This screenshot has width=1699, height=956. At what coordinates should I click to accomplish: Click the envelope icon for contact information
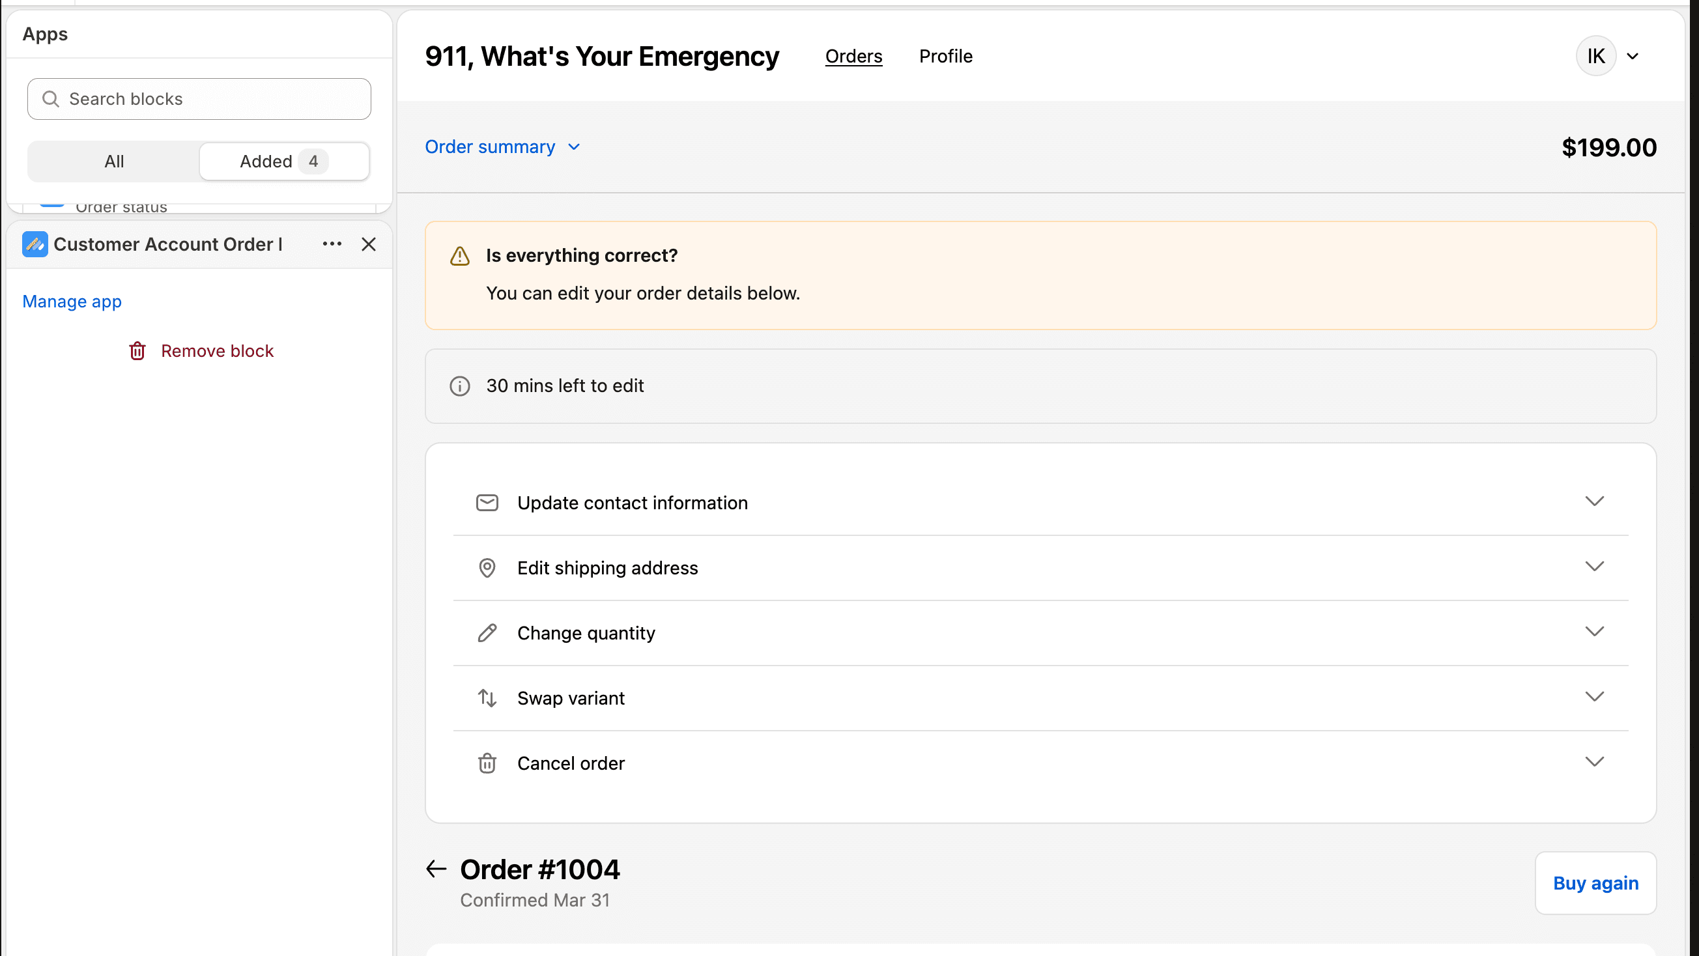487,503
